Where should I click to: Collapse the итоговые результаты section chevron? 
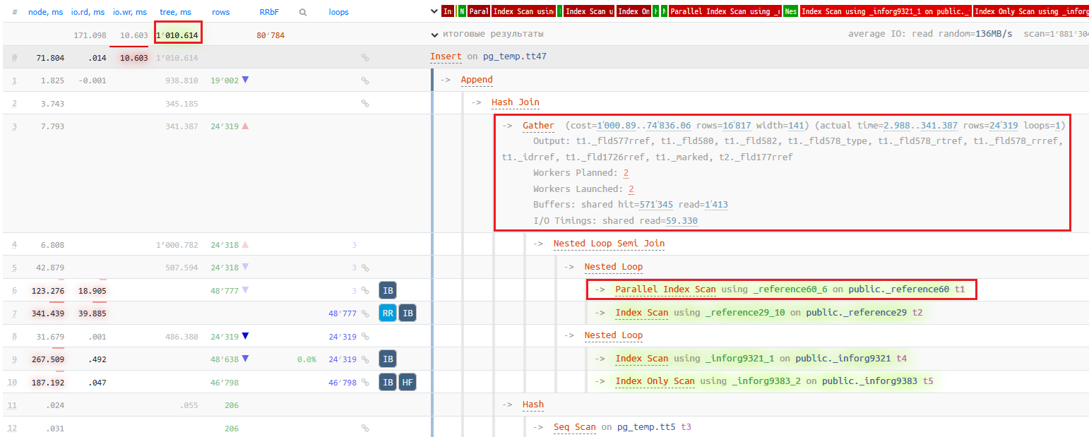434,34
